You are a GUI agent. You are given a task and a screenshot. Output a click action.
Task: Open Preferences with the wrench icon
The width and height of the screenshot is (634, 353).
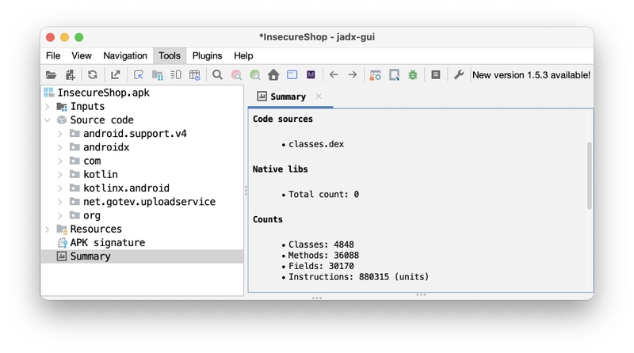click(459, 74)
